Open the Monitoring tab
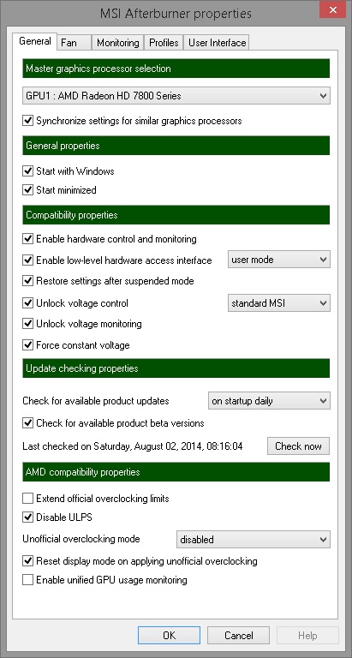The width and height of the screenshot is (352, 658). 117,42
